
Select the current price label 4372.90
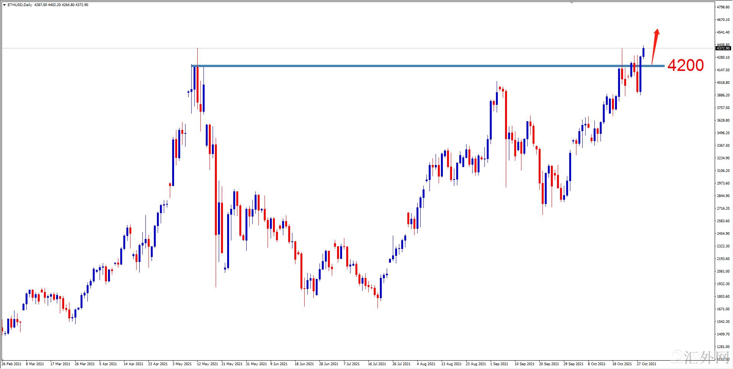pos(723,48)
